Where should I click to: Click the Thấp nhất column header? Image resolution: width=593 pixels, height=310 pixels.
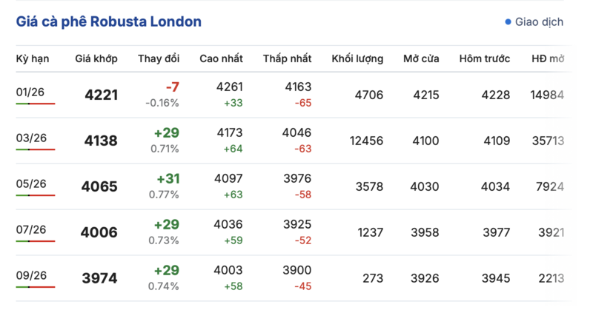tap(287, 58)
